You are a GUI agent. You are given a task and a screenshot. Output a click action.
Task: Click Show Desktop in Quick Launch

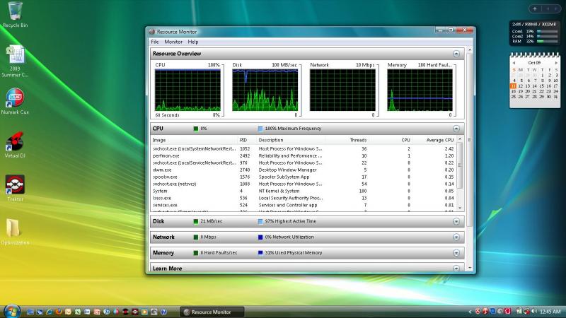[30, 312]
